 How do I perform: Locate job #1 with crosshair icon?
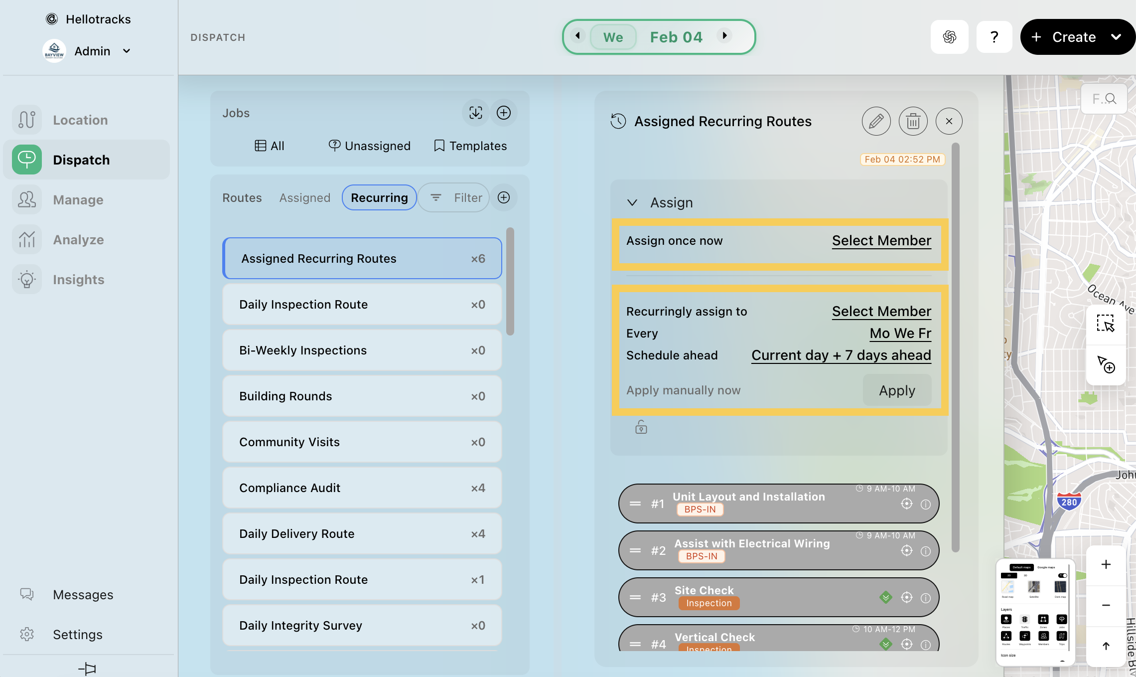(x=906, y=504)
